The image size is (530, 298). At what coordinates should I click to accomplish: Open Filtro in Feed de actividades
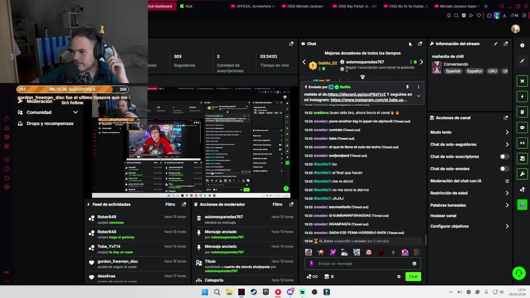pos(170,204)
